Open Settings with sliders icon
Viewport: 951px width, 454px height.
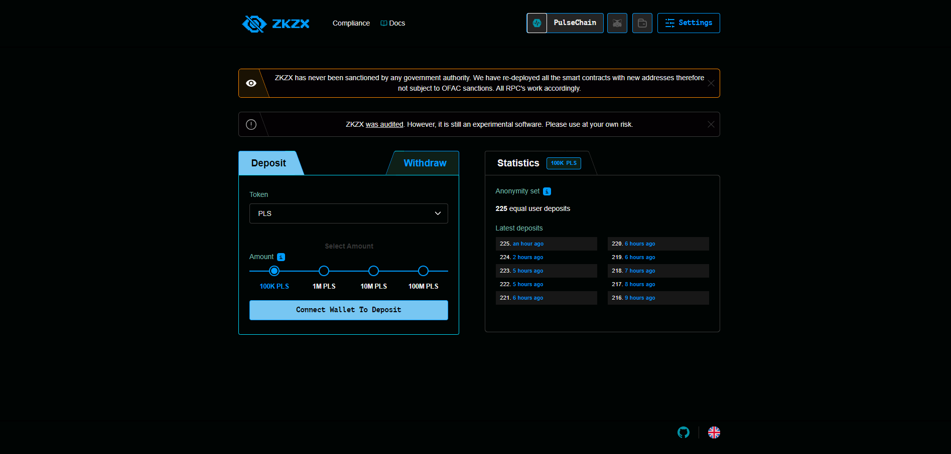(x=689, y=23)
